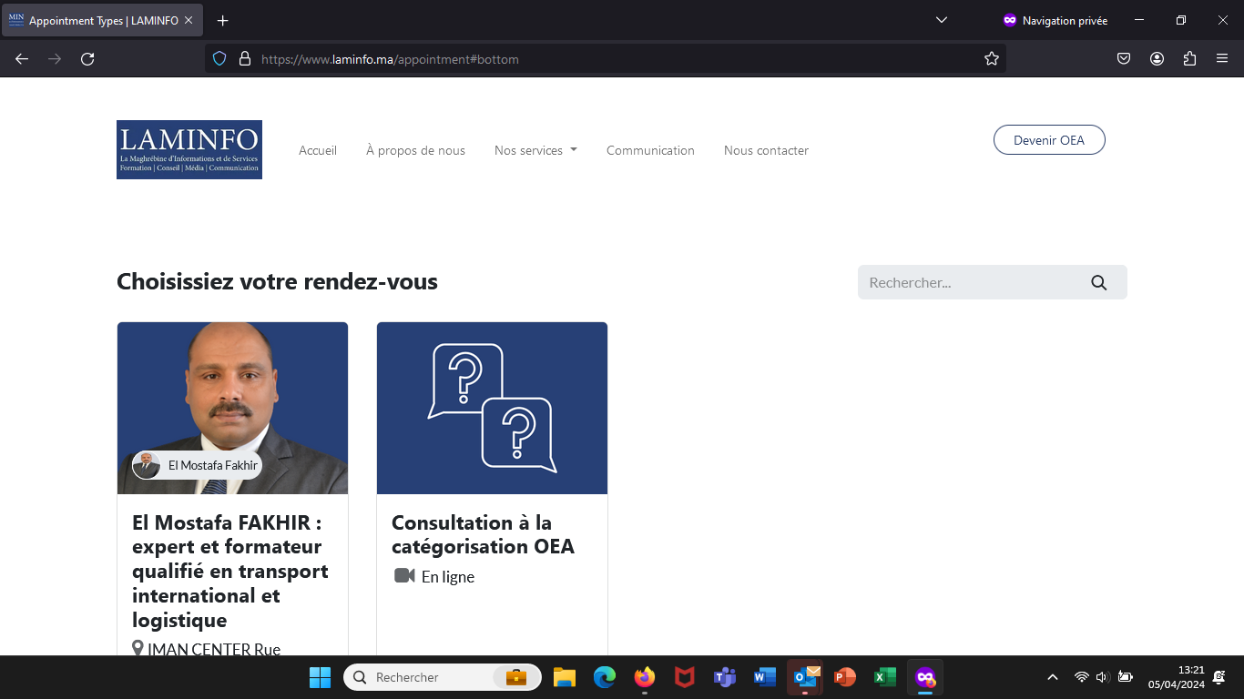Click the Firefox account profile icon

click(x=1157, y=59)
